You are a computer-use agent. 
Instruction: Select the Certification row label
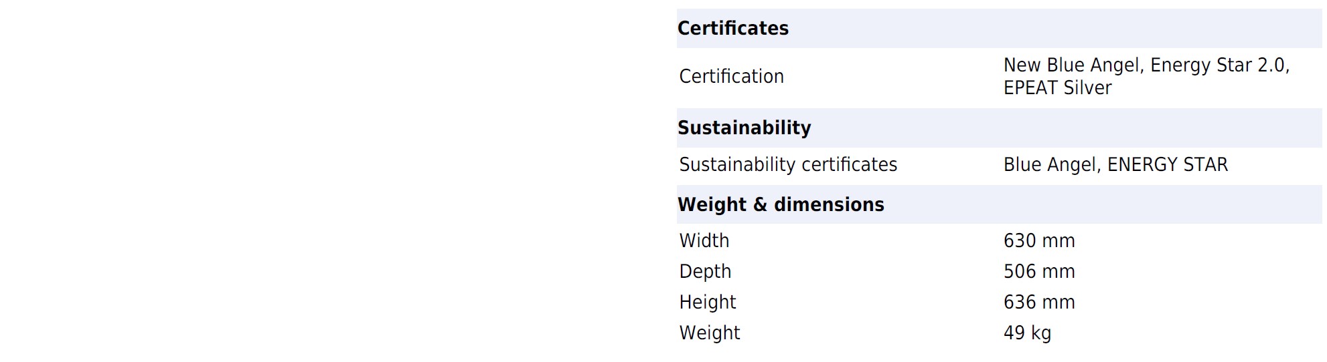click(x=731, y=76)
